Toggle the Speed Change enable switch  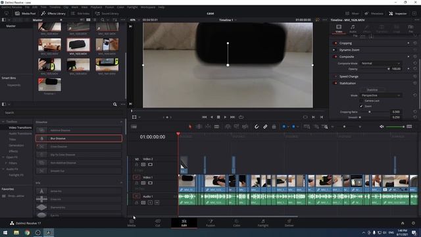click(335, 76)
